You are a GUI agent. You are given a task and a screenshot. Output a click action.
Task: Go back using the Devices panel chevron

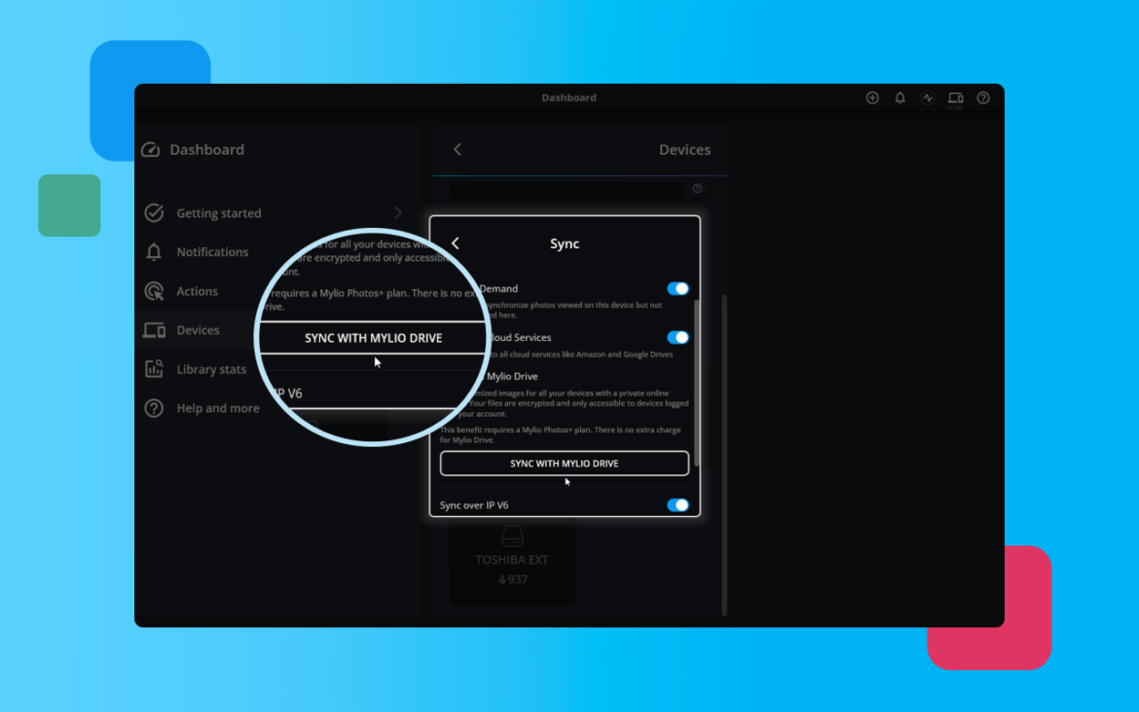(458, 149)
